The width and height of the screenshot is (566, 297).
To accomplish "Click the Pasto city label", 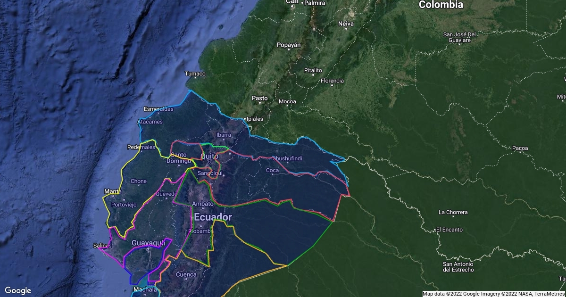I will coord(260,98).
